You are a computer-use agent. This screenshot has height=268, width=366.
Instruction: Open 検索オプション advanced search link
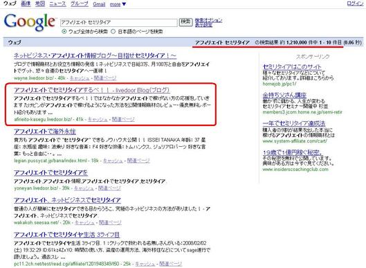[208, 20]
